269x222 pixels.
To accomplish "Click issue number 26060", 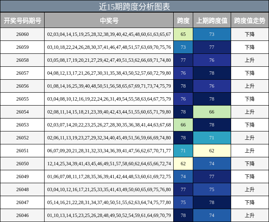I will (x=22, y=34).
